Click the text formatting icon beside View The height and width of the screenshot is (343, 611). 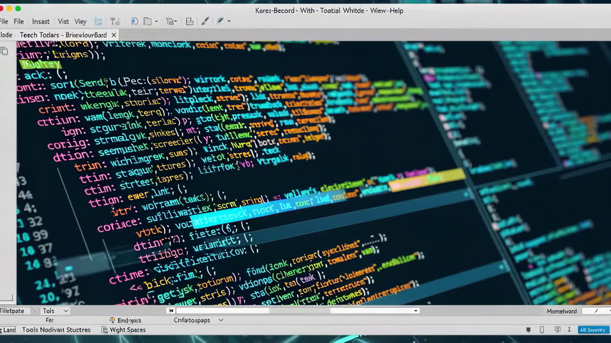115,21
